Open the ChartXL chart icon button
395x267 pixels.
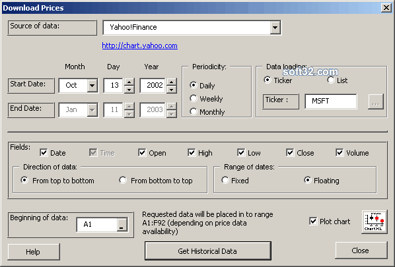point(375,222)
